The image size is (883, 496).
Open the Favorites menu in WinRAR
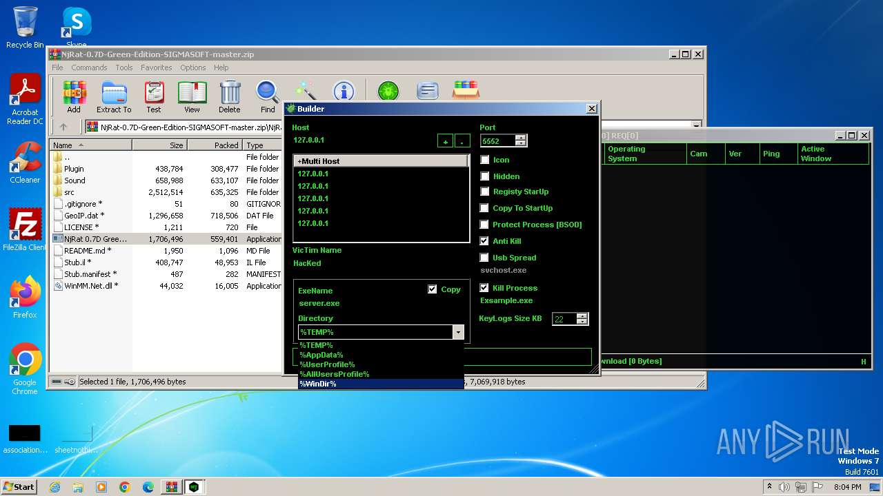(157, 68)
